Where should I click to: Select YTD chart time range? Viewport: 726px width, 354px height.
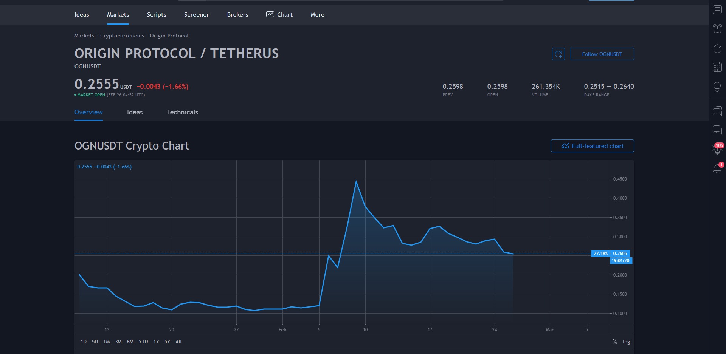[143, 342]
